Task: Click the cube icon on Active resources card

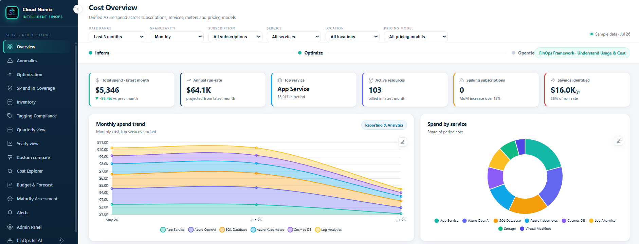Action: coord(371,80)
